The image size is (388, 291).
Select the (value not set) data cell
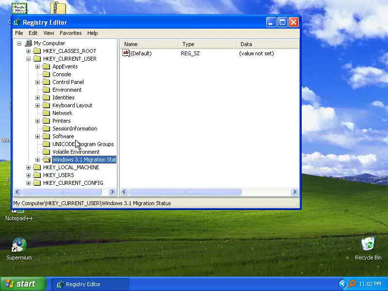click(257, 53)
